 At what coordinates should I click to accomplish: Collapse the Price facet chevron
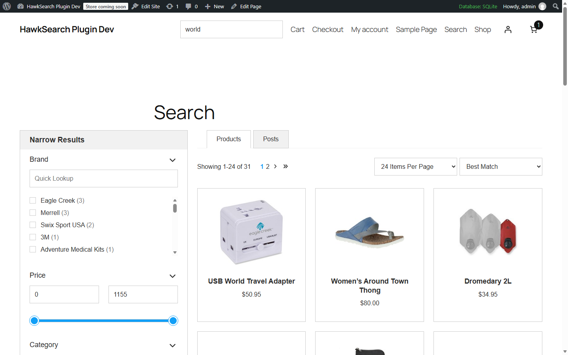pyautogui.click(x=172, y=276)
